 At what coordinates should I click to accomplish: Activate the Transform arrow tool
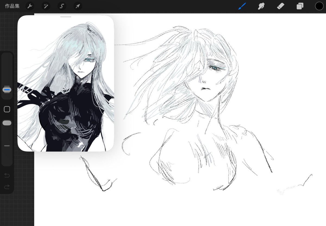(78, 6)
